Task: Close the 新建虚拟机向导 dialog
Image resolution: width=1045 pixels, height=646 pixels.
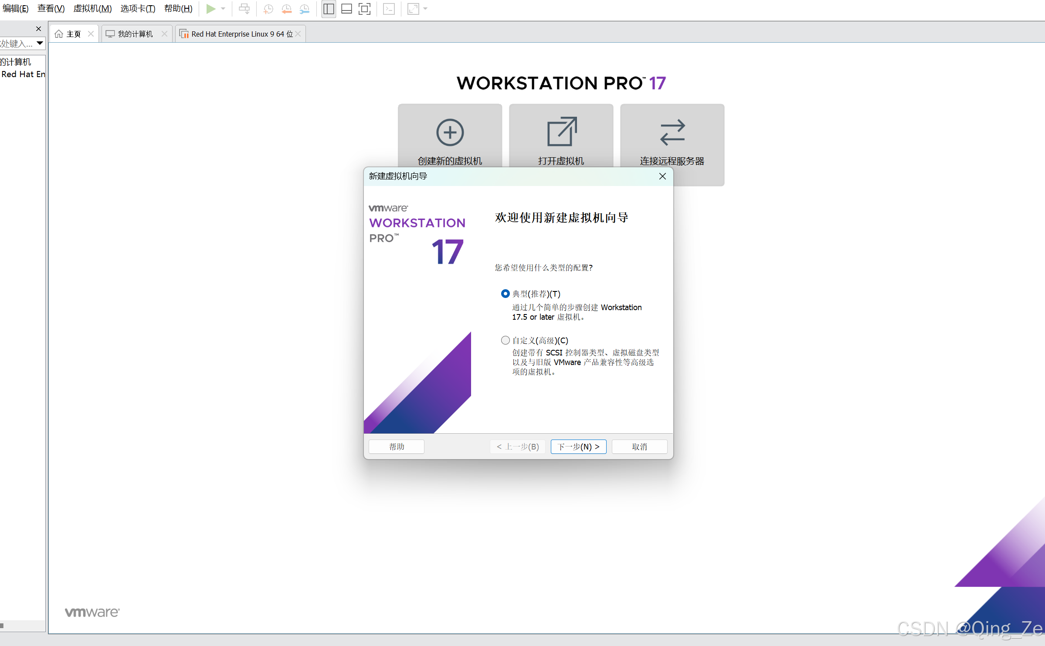Action: point(662,176)
